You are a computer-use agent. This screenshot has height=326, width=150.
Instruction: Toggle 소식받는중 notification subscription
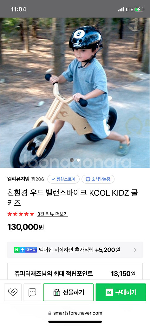point(98,179)
